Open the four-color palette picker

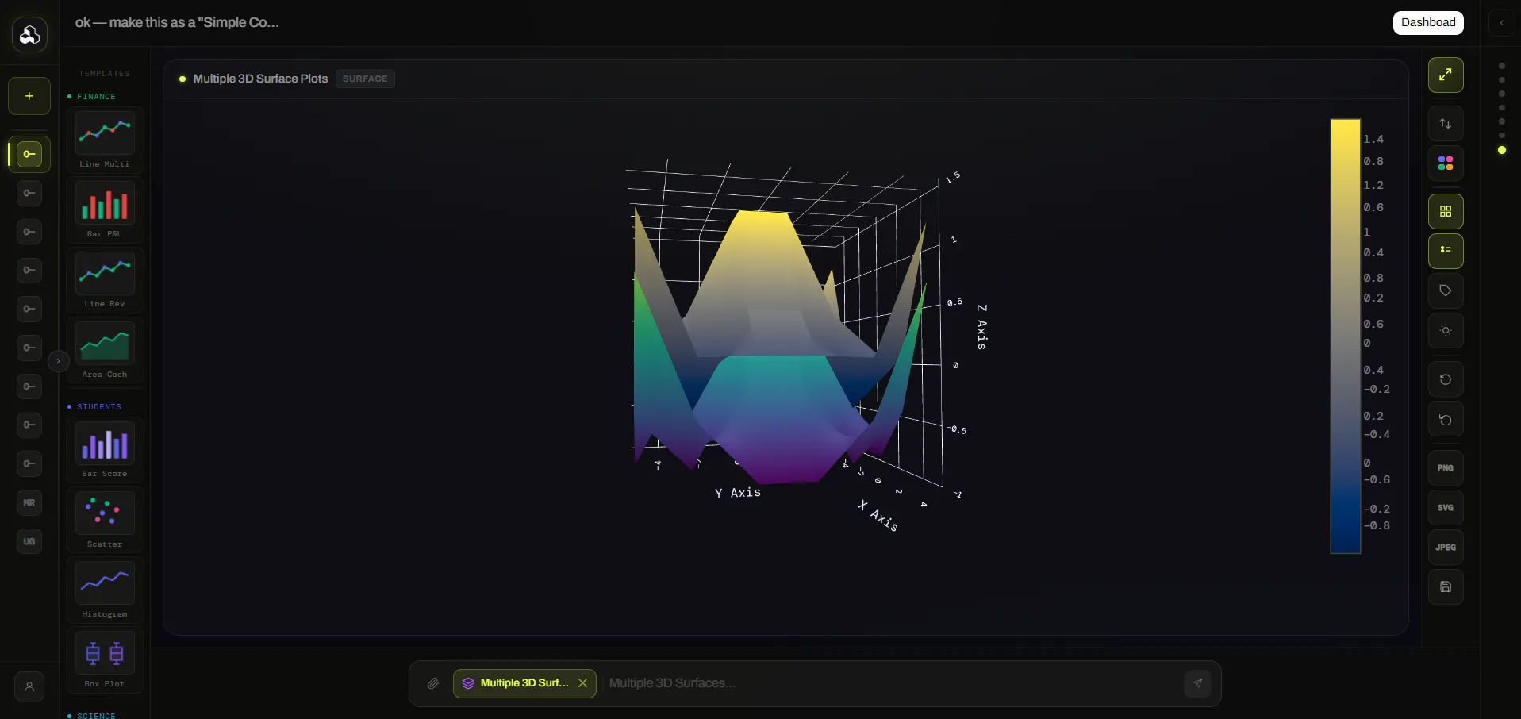(1446, 163)
